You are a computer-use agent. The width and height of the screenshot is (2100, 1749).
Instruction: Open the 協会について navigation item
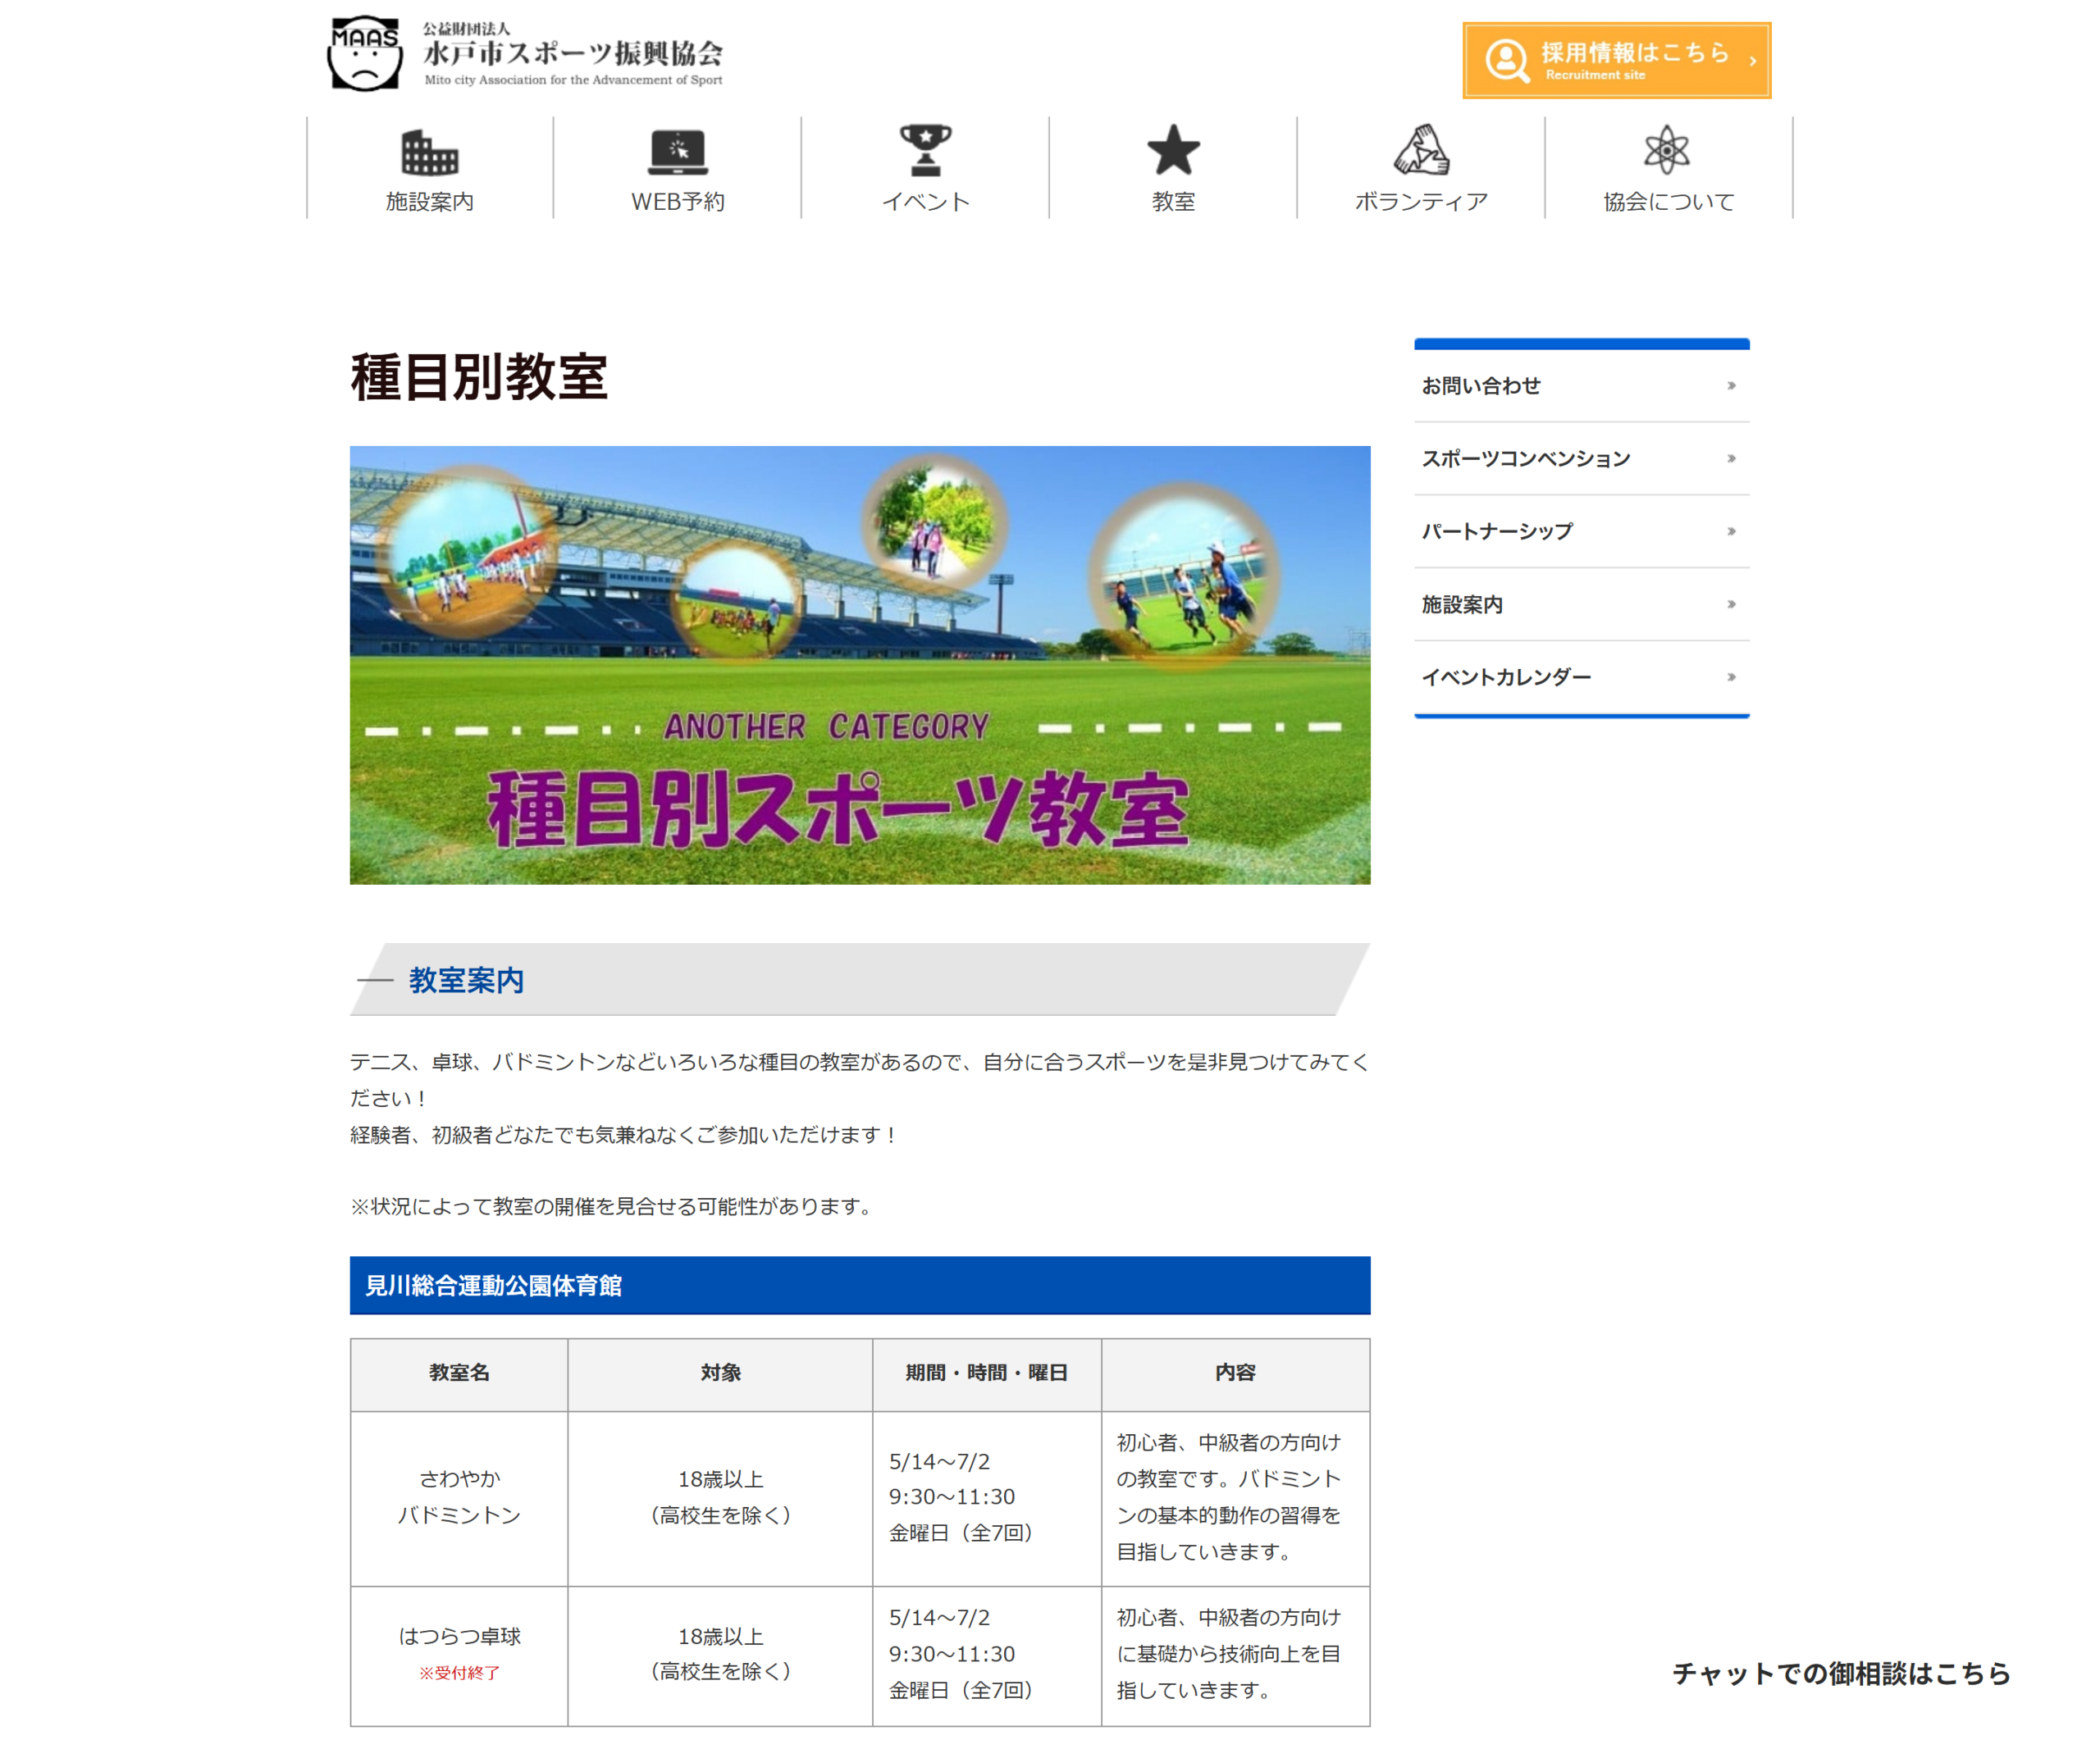[x=1669, y=168]
